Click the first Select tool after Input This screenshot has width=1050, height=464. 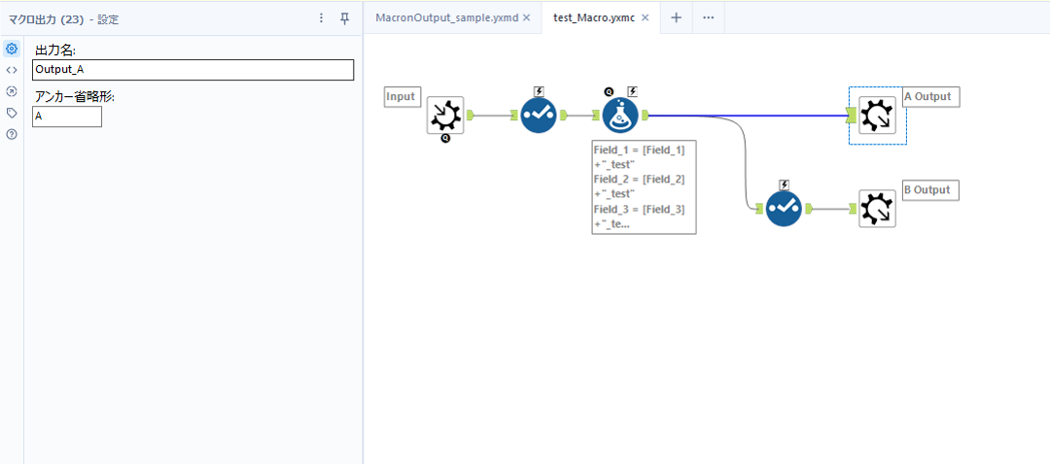[x=537, y=116]
